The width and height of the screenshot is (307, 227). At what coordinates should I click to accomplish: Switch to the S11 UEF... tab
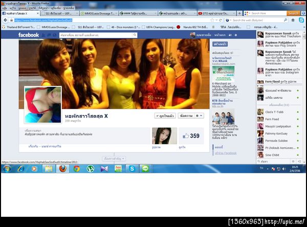[60, 13]
